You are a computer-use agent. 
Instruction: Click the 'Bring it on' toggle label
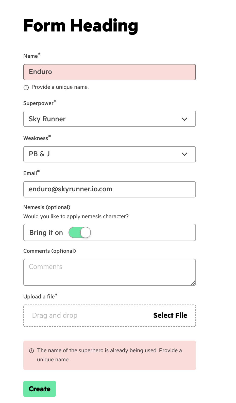[46, 233]
